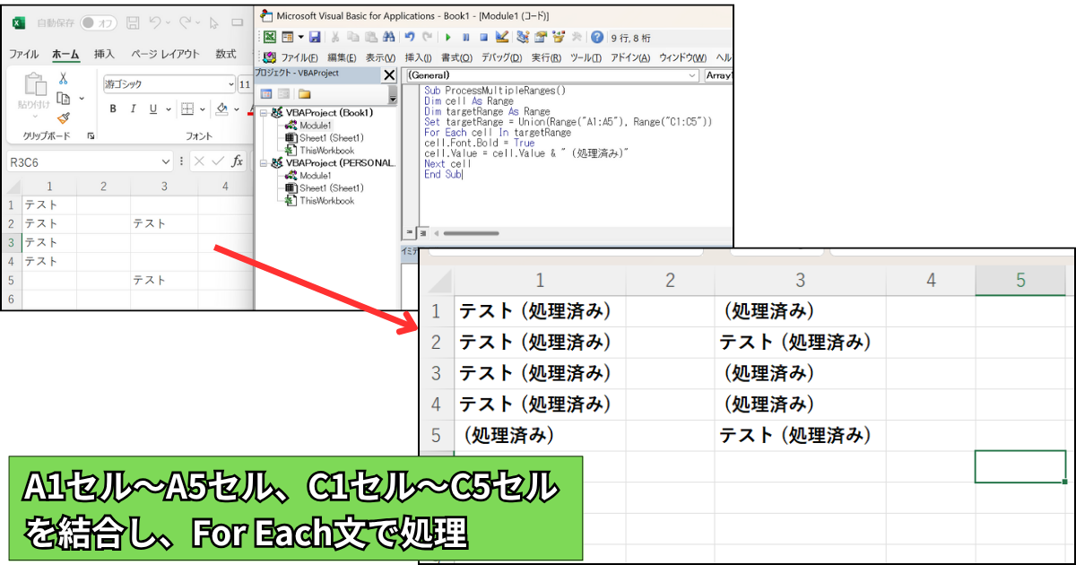Image resolution: width=1076 pixels, height=565 pixels.
Task: Open the クリップボード dialog launcher
Action: 91,136
